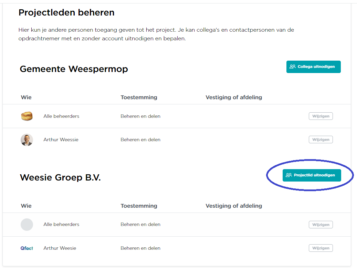Image resolution: width=357 pixels, height=268 pixels.
Task: Click the people icon on Collega uitnodigen
Action: point(292,66)
